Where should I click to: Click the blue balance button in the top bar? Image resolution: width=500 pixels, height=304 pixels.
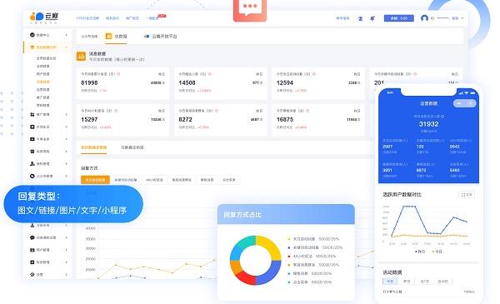coord(399,18)
